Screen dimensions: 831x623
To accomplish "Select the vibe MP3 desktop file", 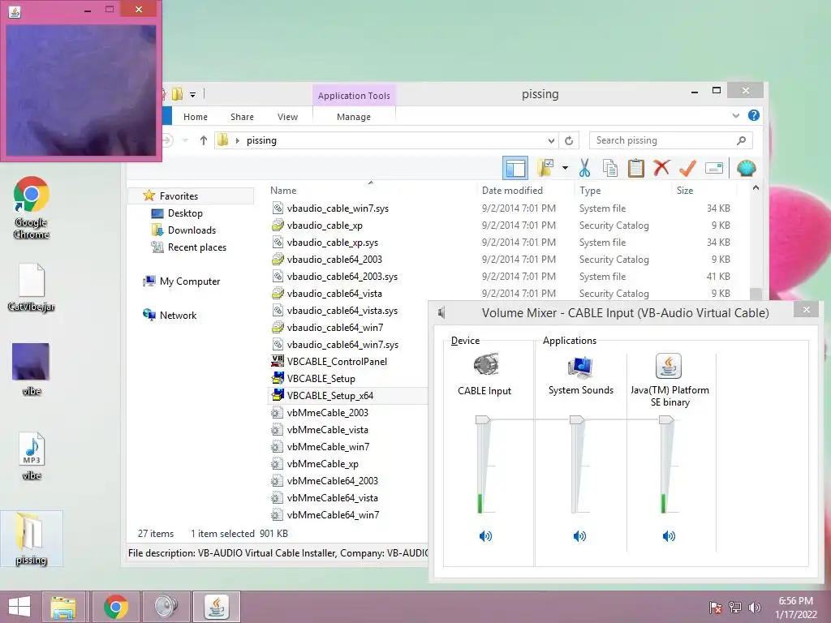I will (x=32, y=456).
